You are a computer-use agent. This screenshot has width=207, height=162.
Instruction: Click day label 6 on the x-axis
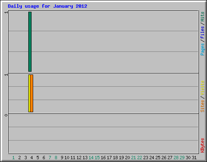pyautogui.click(x=44, y=158)
